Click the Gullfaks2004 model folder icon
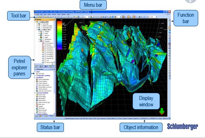Image resolution: width=205 pixels, height=138 pixels. 37,22
